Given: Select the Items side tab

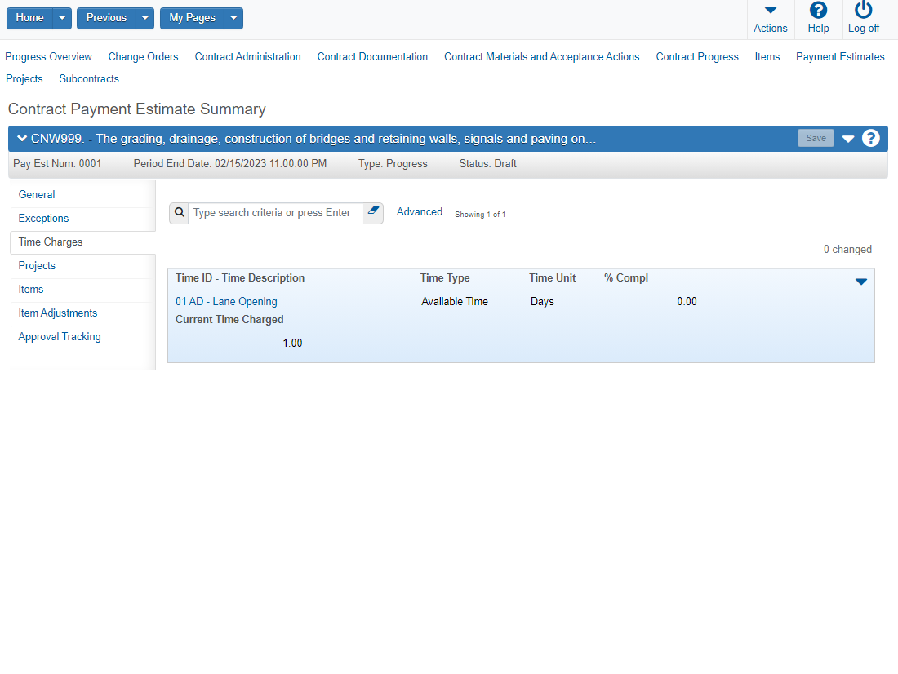Looking at the screenshot, I should [x=31, y=289].
